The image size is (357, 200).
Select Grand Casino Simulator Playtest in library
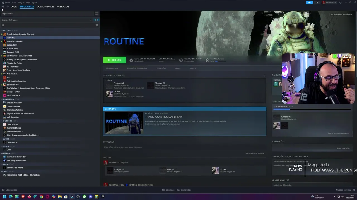point(20,34)
